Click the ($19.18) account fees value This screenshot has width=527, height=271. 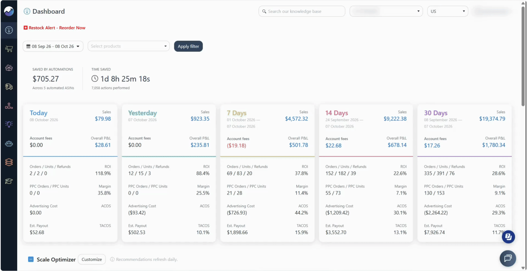coord(236,145)
